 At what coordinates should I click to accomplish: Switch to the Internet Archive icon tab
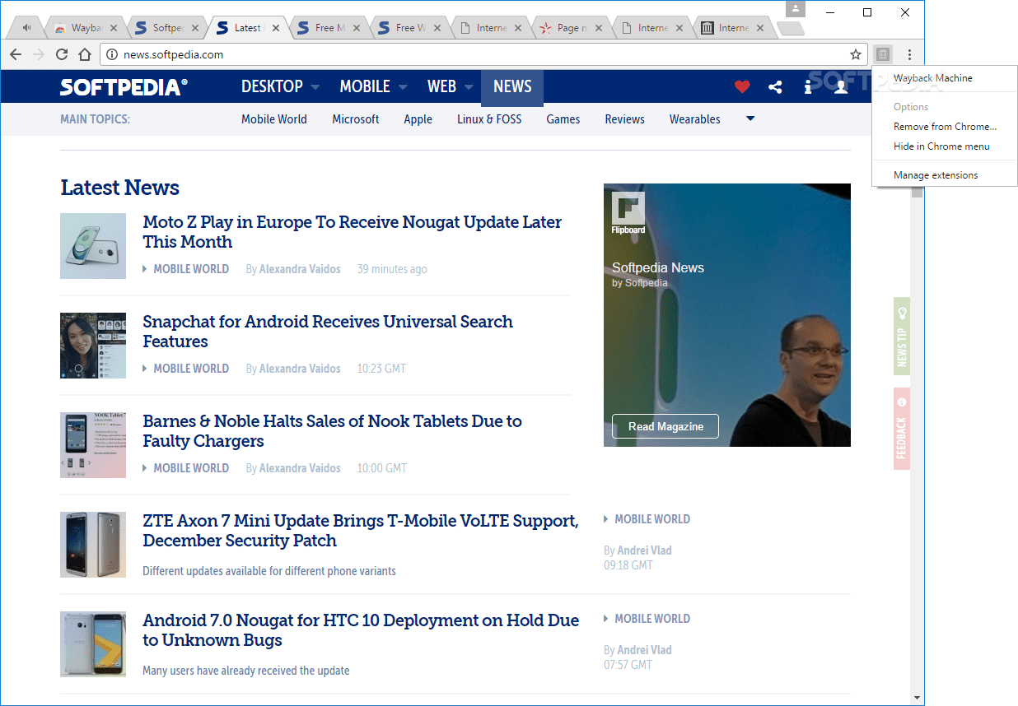pos(733,28)
